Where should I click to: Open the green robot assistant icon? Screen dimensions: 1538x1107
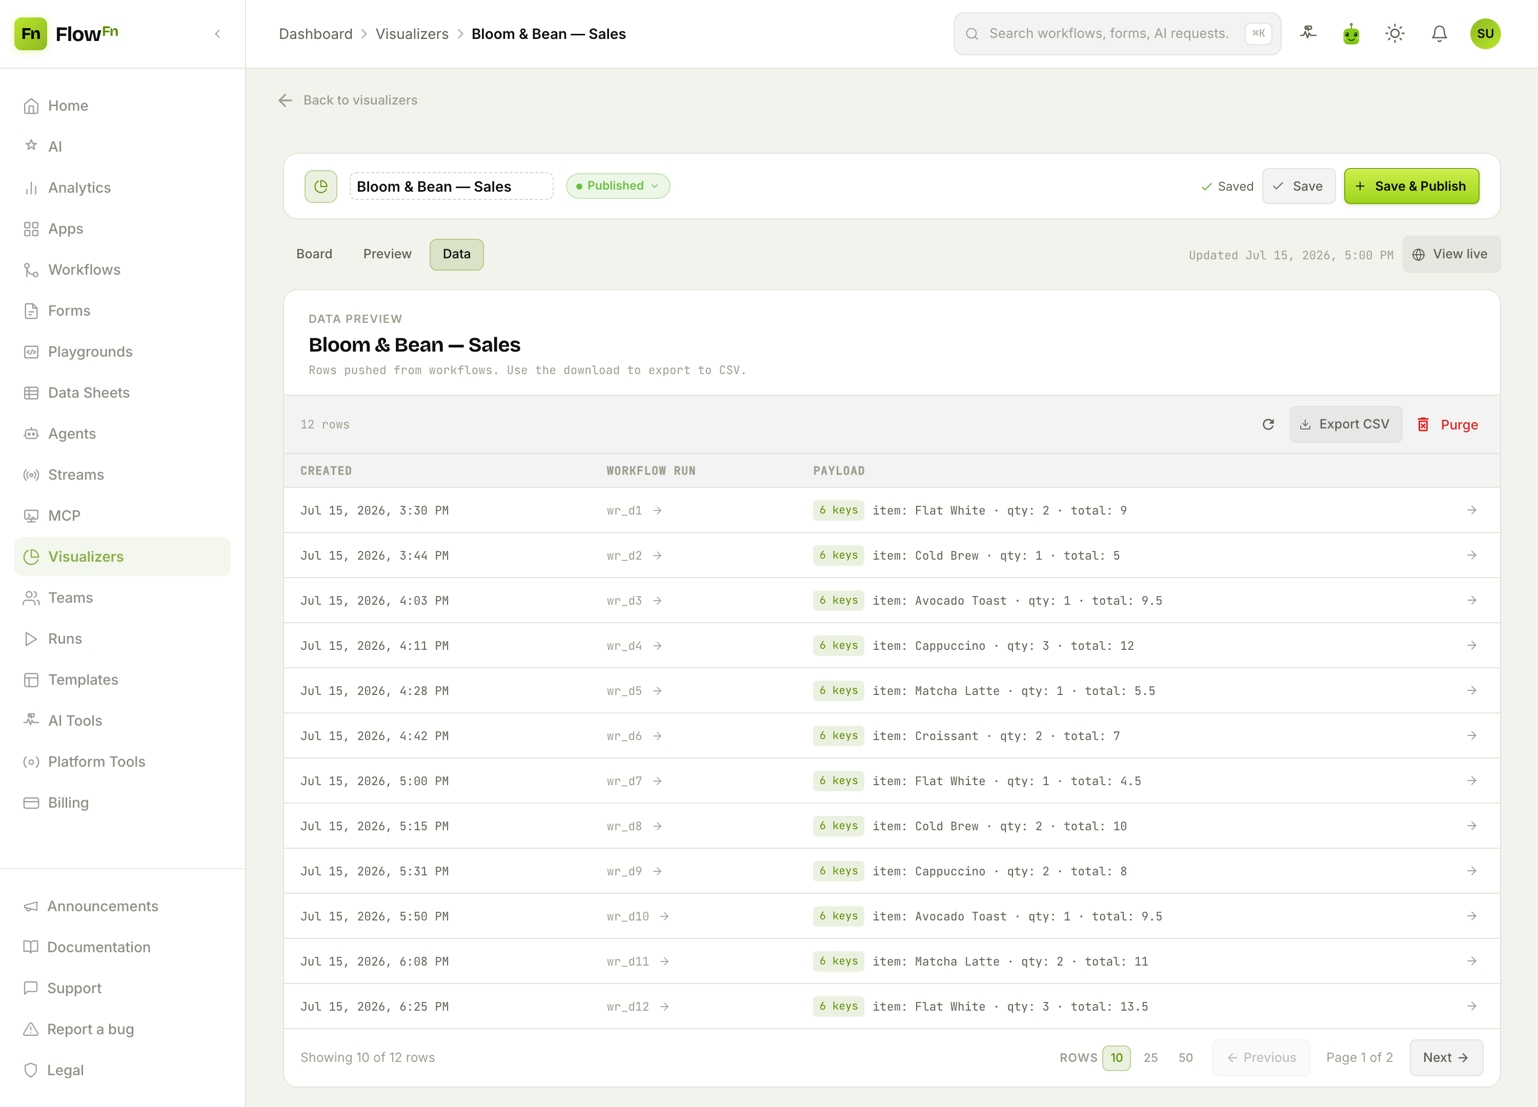pyautogui.click(x=1351, y=33)
